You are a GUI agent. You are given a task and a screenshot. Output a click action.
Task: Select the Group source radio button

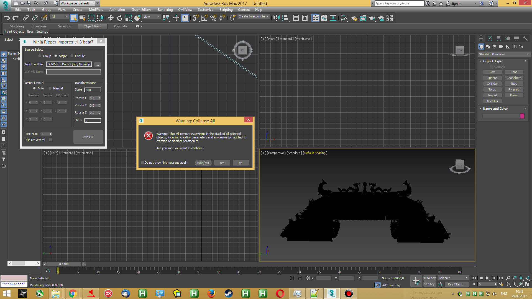(40, 56)
